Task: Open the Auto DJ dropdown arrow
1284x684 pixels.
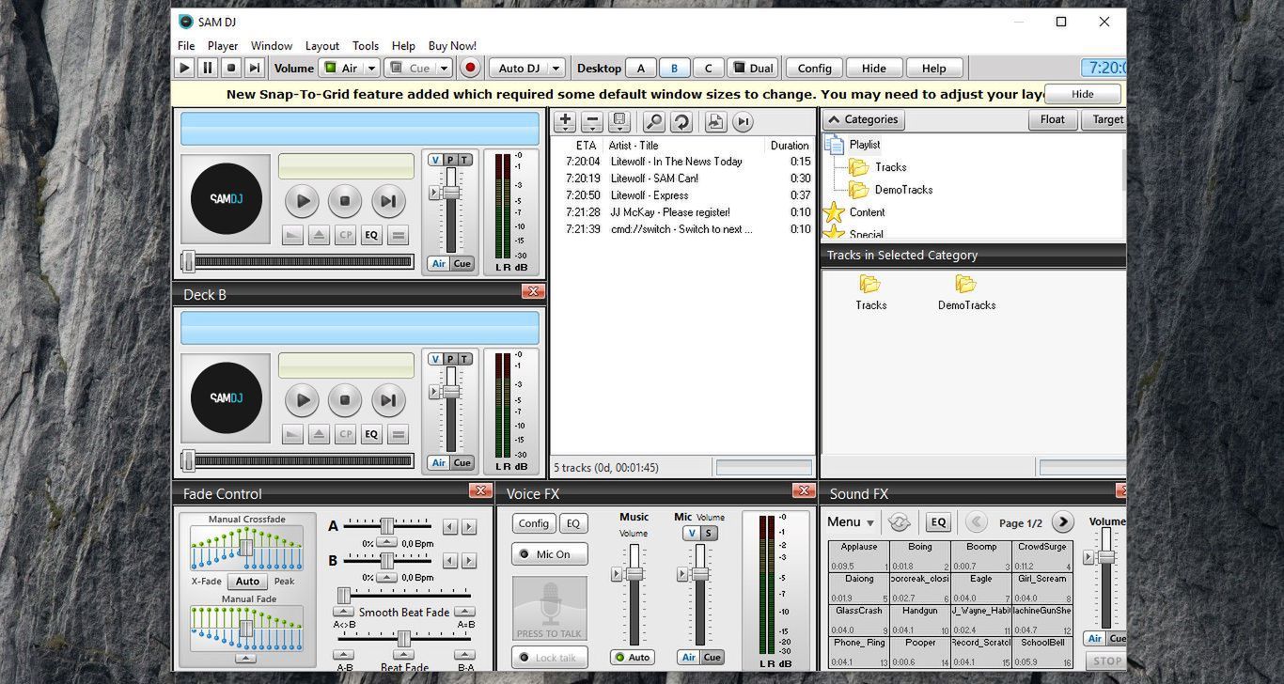Action: (556, 69)
